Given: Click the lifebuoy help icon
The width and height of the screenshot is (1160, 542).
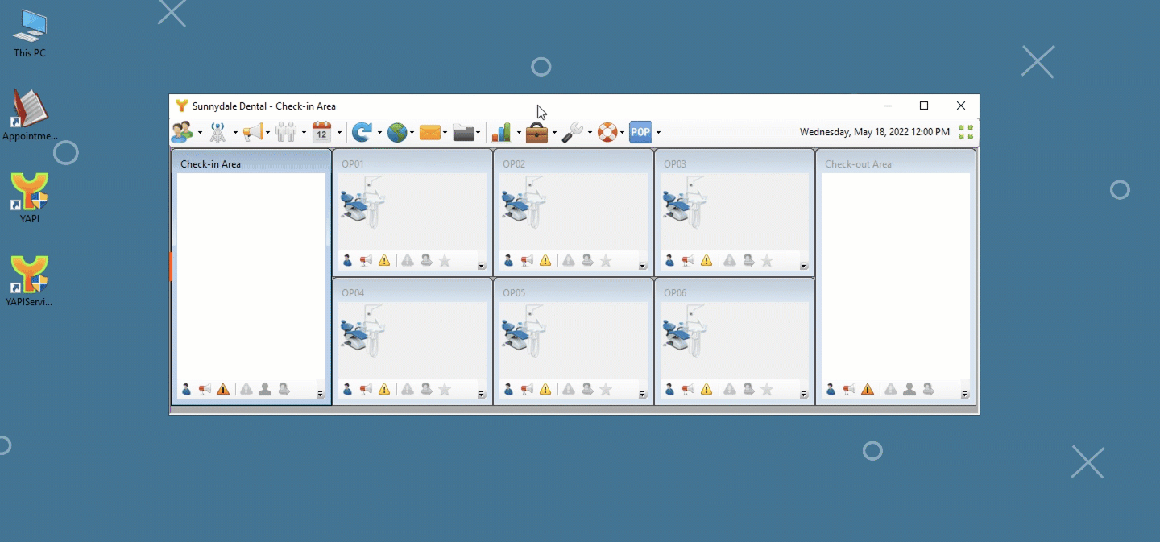Looking at the screenshot, I should pos(607,132).
